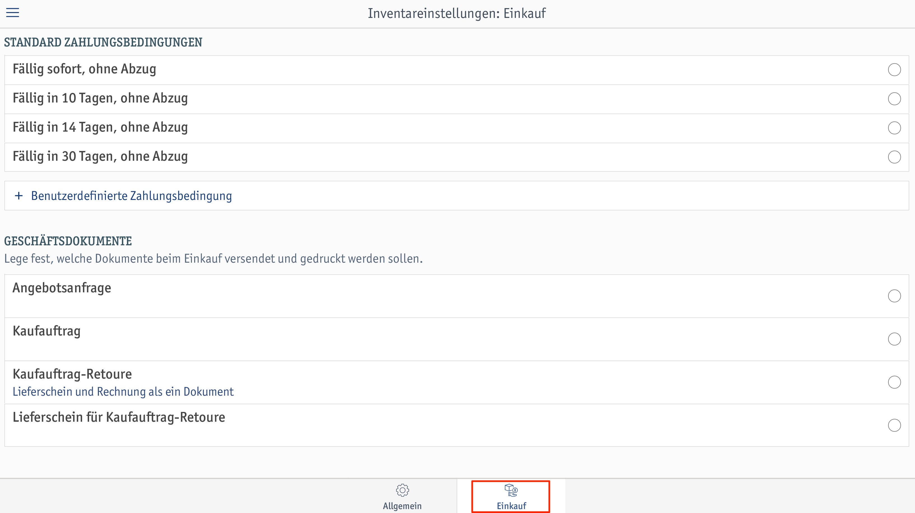Select radio for Fällig in 14 Tagen
The width and height of the screenshot is (915, 513).
click(894, 128)
